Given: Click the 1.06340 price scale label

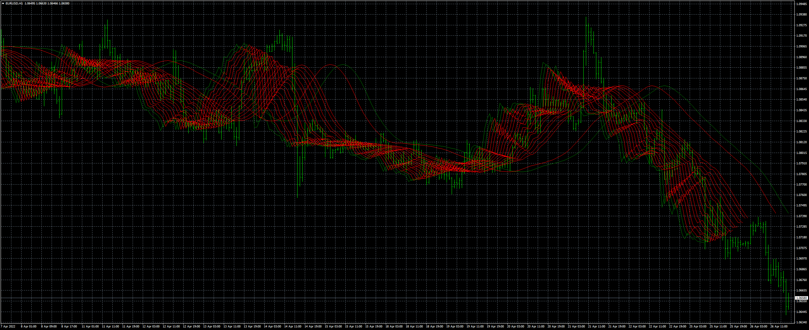Looking at the screenshot, I should coord(801,322).
